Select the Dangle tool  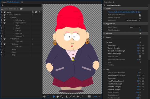tap(82, 97)
